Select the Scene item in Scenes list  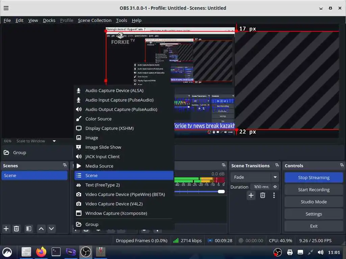click(34, 175)
